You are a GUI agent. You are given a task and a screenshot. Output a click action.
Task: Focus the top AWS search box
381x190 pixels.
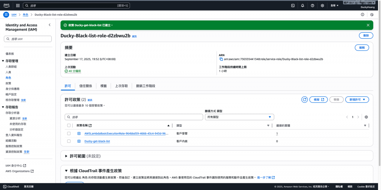click(x=76, y=5)
